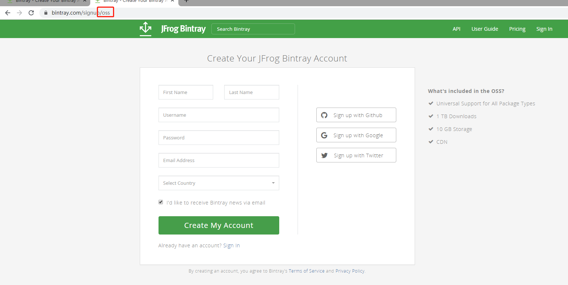
Task: Sign up with Google button
Action: point(356,135)
